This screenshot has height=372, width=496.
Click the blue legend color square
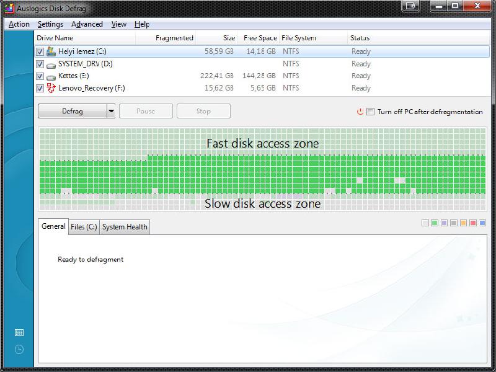click(482, 223)
